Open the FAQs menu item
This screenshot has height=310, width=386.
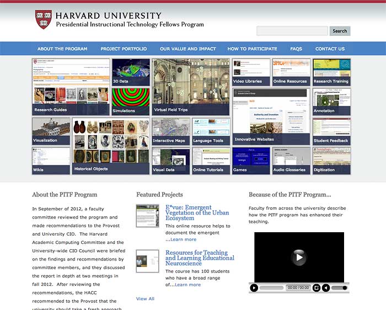click(296, 49)
